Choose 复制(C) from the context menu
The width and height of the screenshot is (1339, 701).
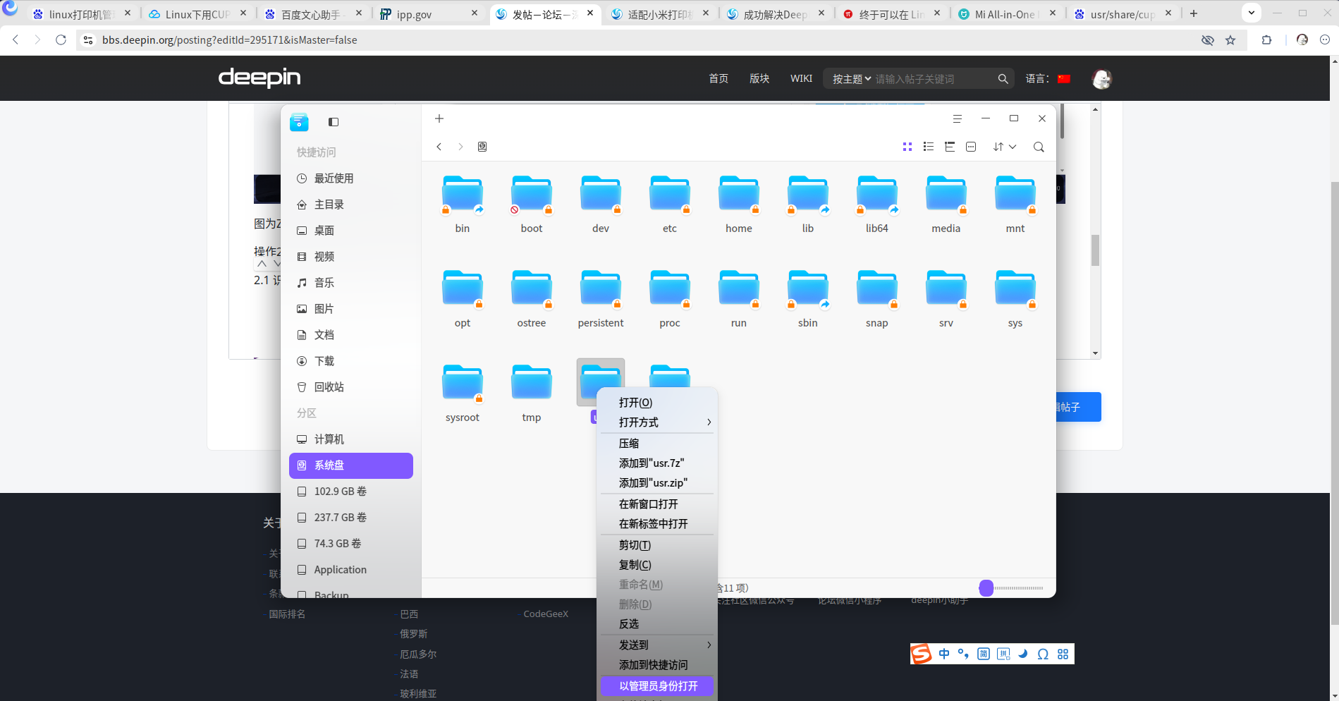tap(635, 565)
